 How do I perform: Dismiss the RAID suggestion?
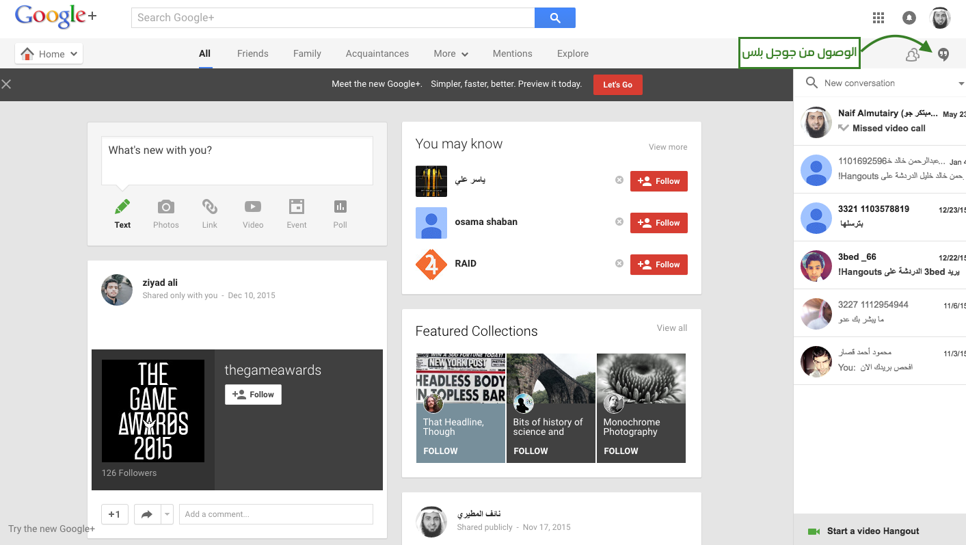619,263
